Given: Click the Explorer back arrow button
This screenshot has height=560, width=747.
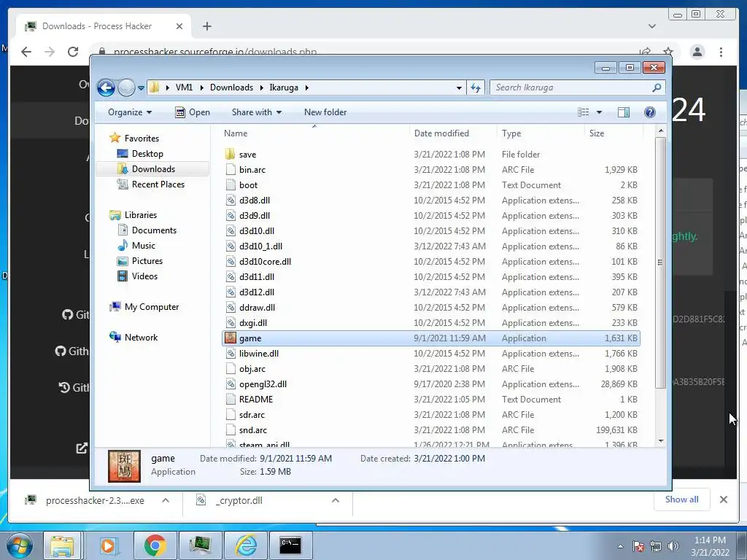Looking at the screenshot, I should click(106, 87).
